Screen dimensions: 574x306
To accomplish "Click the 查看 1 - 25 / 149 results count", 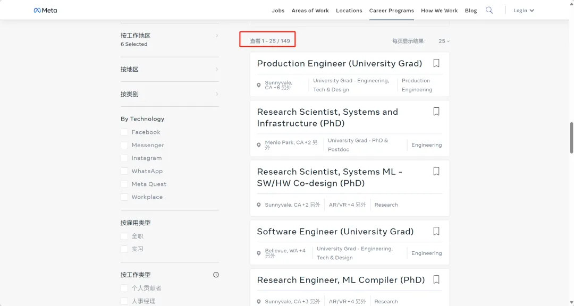I will (x=270, y=41).
